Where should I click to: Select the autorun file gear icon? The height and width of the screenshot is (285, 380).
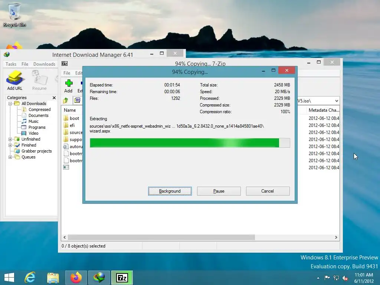click(66, 146)
